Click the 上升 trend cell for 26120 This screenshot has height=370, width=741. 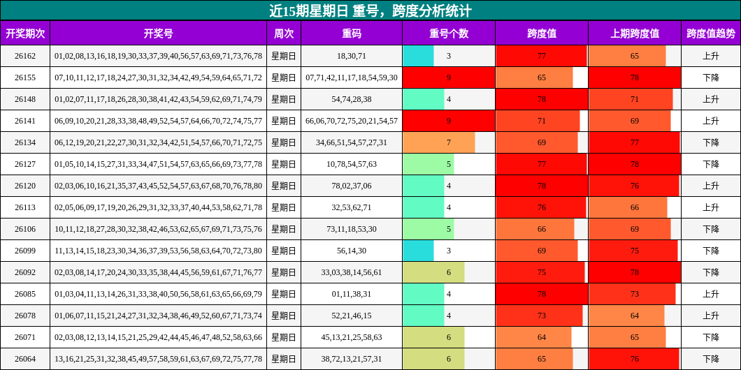[x=711, y=186]
